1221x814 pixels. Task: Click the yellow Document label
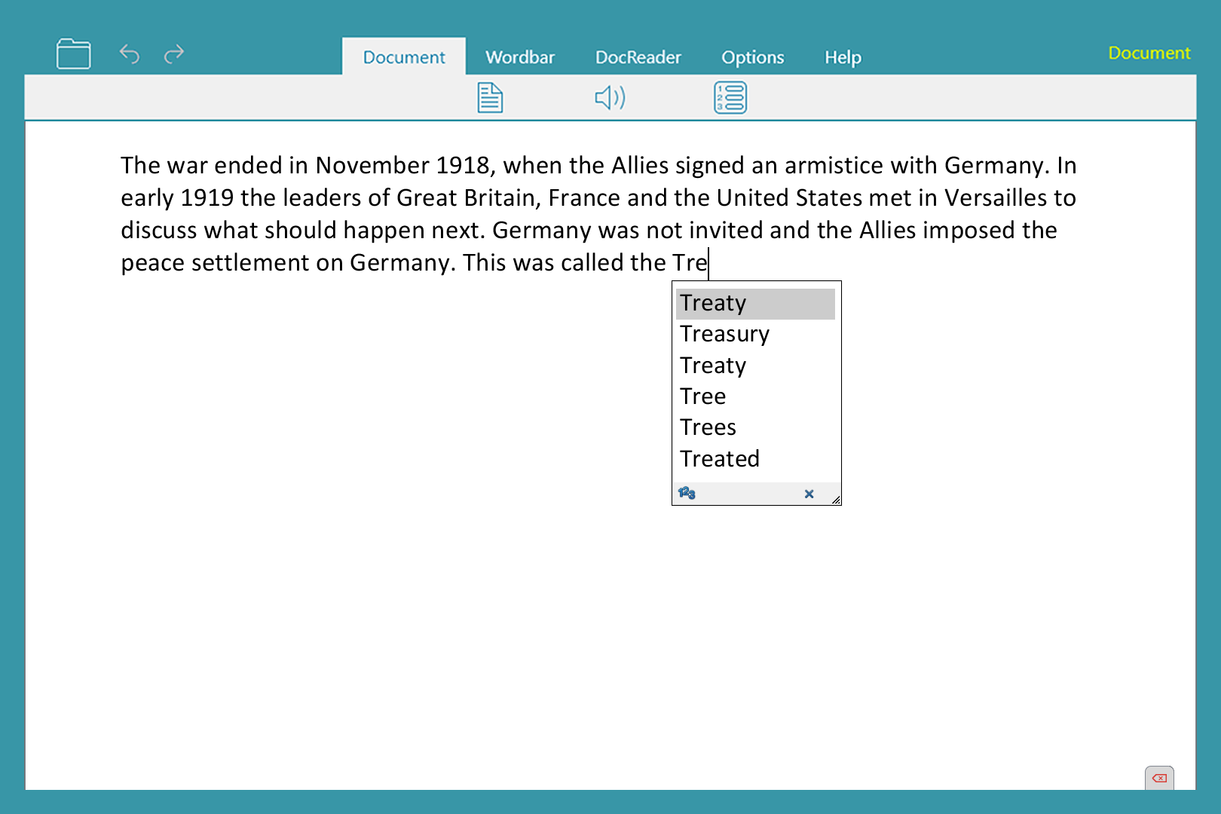[x=1149, y=53]
